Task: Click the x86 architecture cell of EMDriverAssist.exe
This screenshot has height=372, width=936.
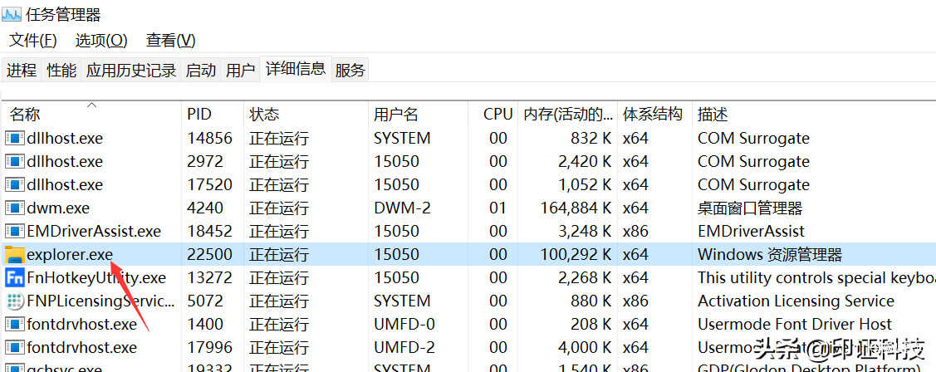Action: 635,232
